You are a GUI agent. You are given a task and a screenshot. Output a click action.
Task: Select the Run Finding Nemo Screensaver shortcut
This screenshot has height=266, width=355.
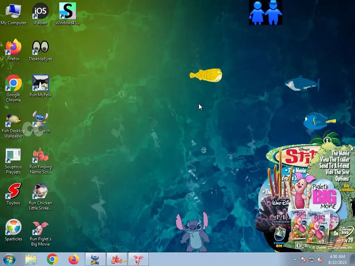[x=40, y=161]
